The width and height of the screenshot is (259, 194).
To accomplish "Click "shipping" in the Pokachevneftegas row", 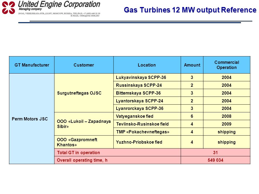I will tap(227, 132).
